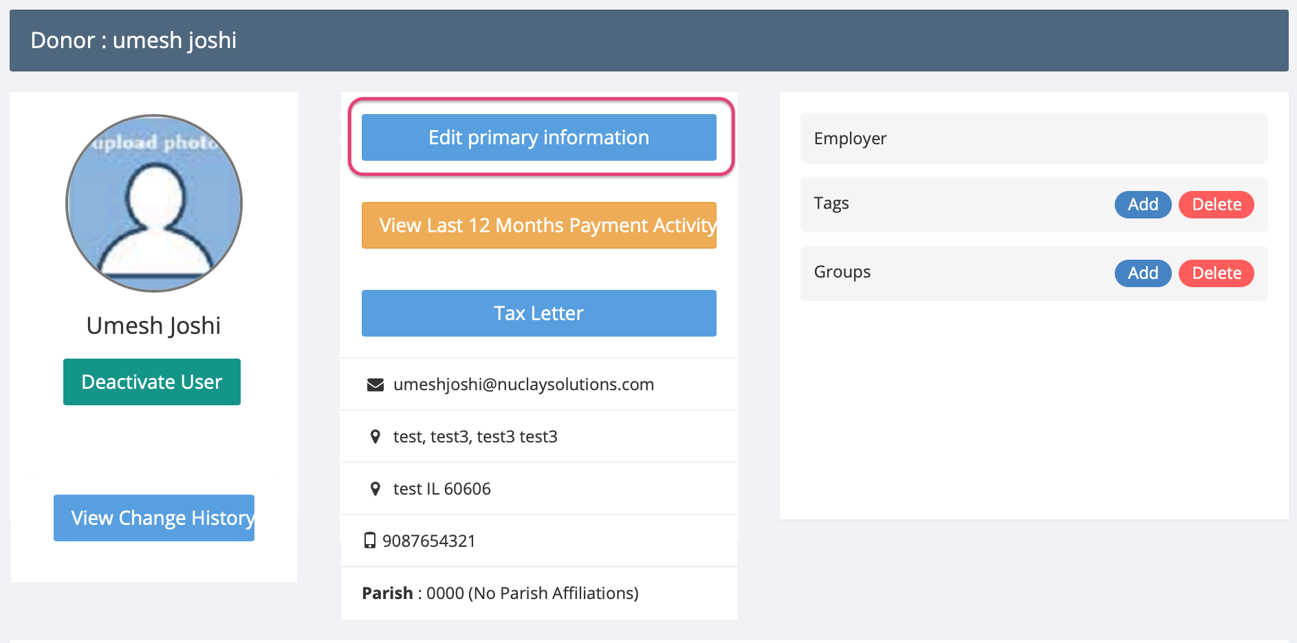Click the mobile phone icon

[x=370, y=541]
